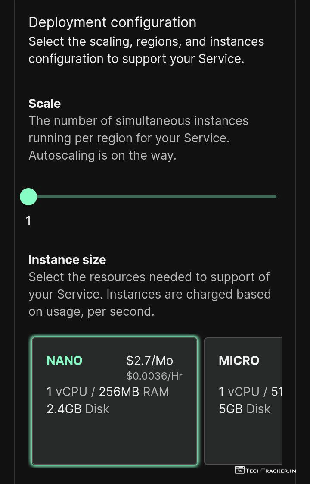Click the Autoscaling is on the way text
The image size is (310, 484).
pos(102,155)
